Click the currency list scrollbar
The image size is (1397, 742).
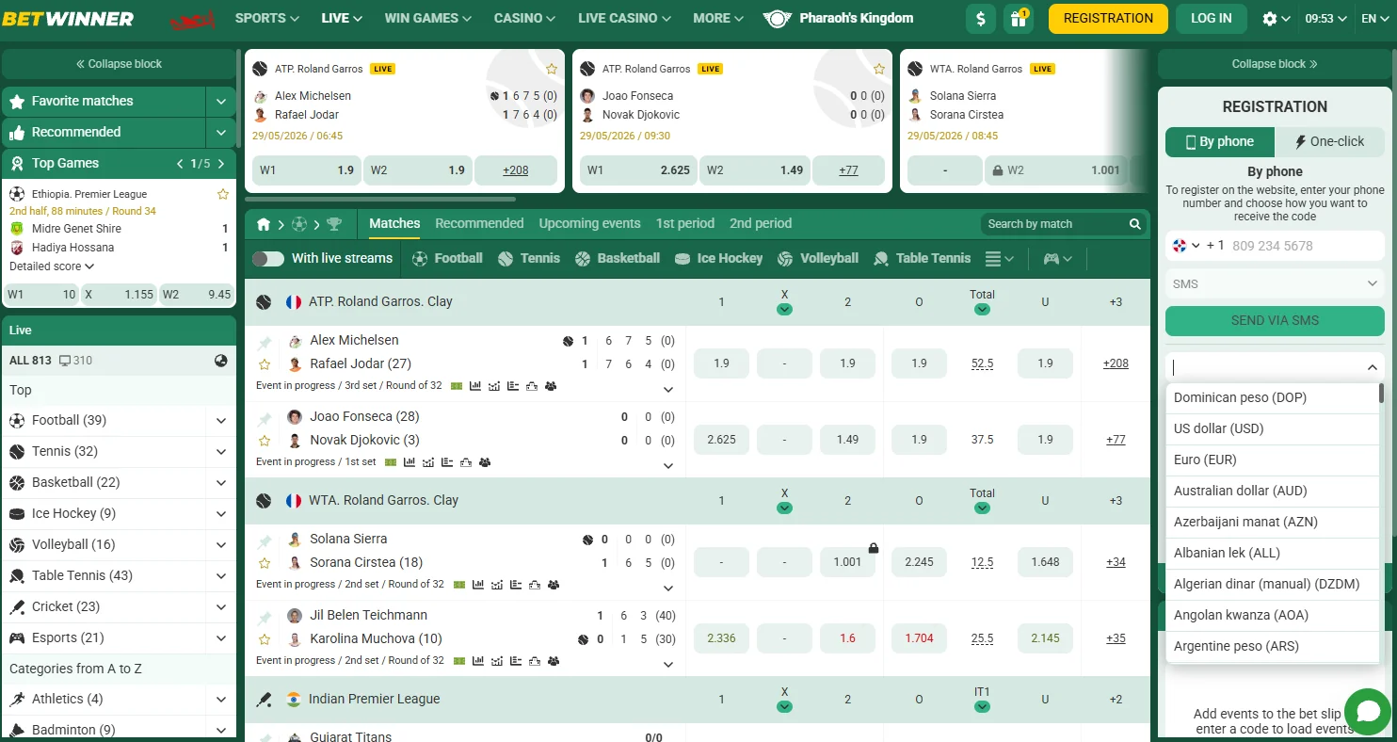tap(1381, 393)
